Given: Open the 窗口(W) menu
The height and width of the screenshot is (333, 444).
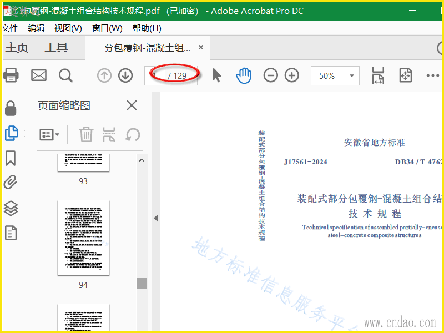Looking at the screenshot, I should [107, 28].
